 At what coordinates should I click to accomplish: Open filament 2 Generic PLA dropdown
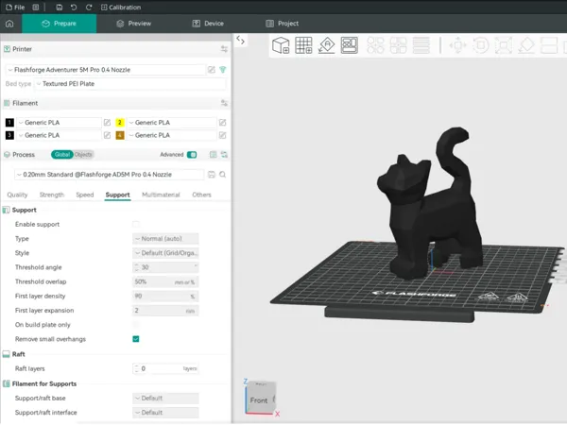tap(172, 123)
